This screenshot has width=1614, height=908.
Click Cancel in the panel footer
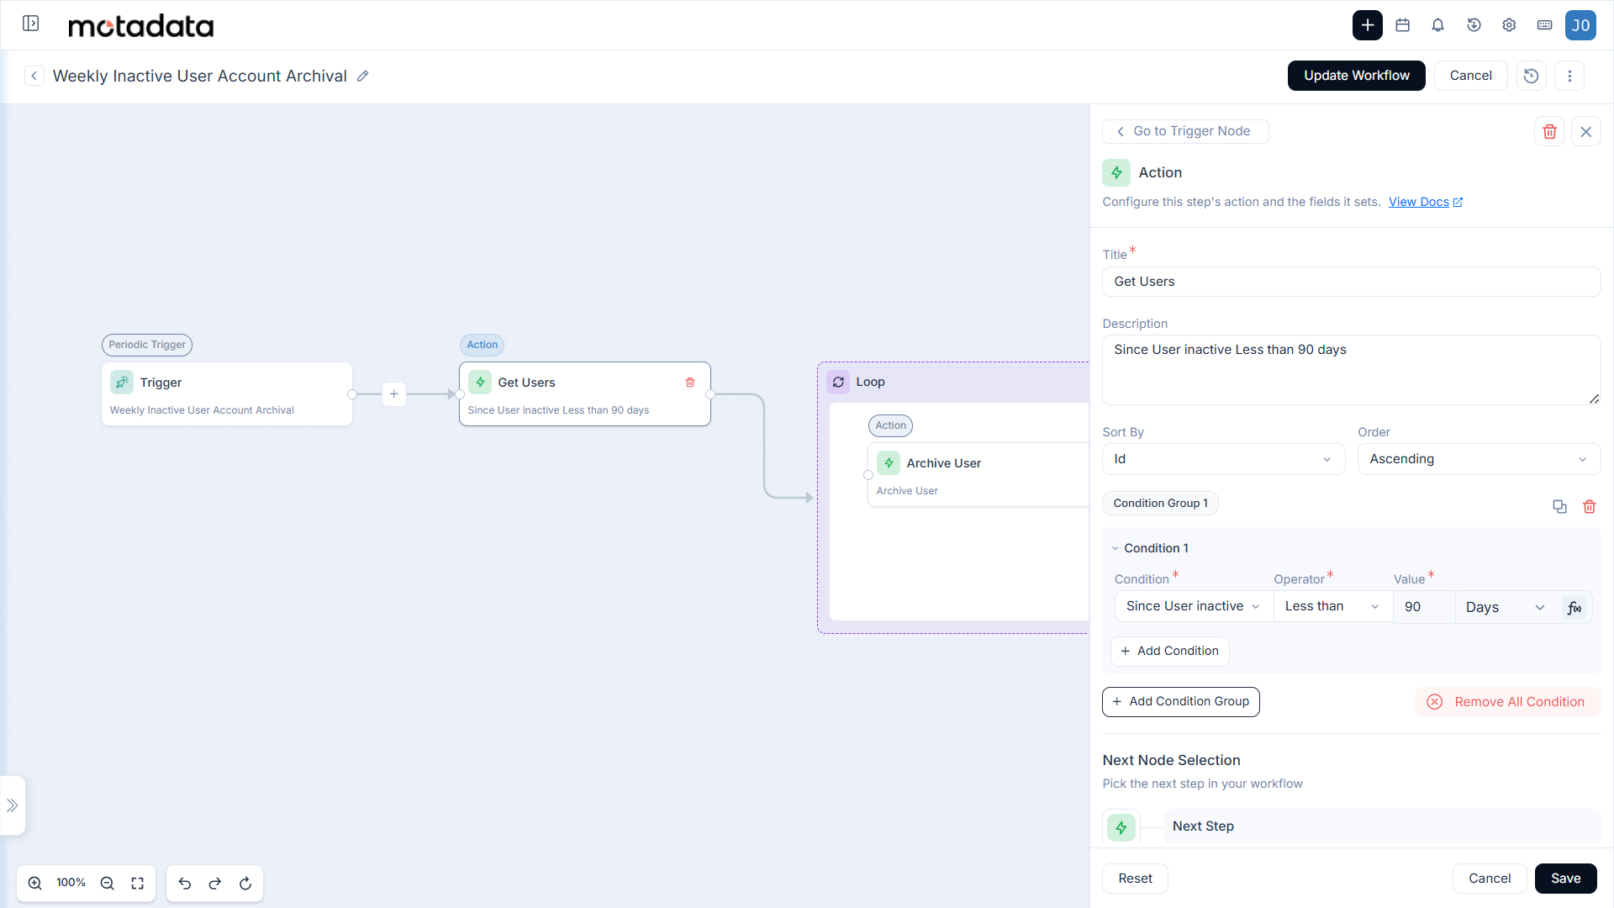(1489, 879)
